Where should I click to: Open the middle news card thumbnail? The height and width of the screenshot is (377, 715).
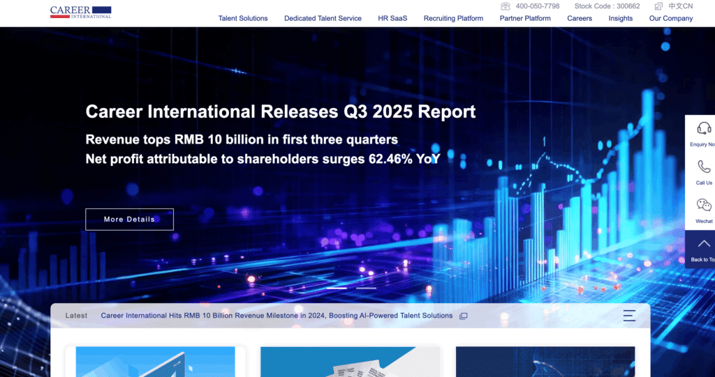point(350,362)
